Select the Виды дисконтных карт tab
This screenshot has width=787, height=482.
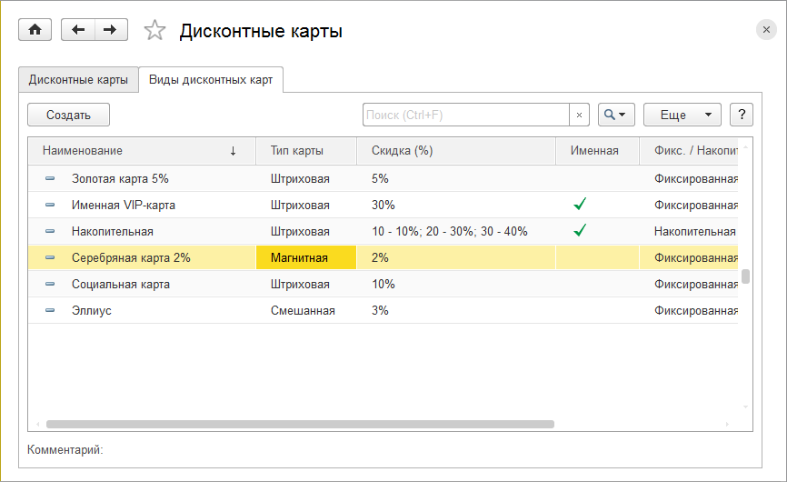pos(211,80)
